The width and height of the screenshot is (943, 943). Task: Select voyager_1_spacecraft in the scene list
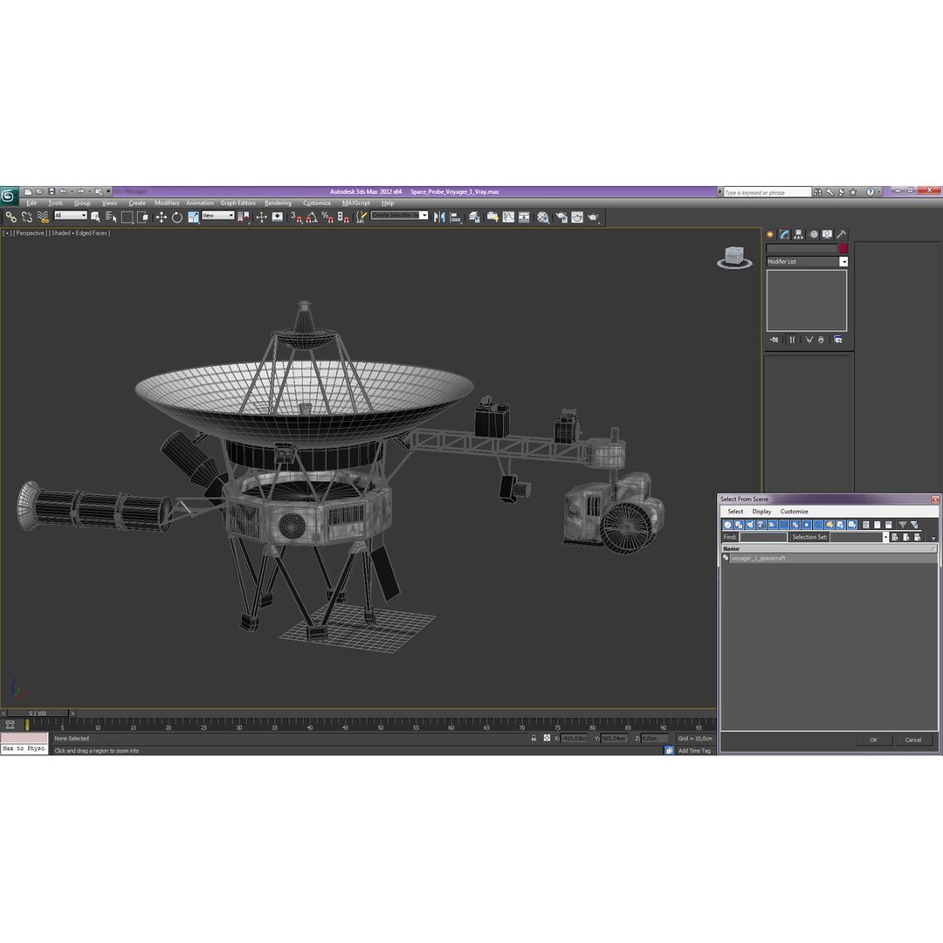point(829,558)
